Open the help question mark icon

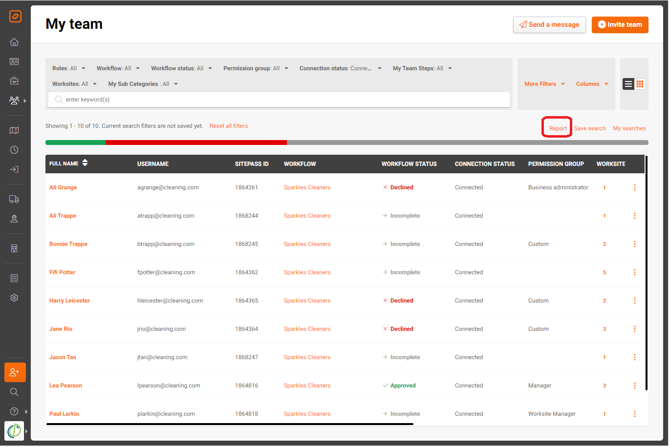[x=14, y=411]
